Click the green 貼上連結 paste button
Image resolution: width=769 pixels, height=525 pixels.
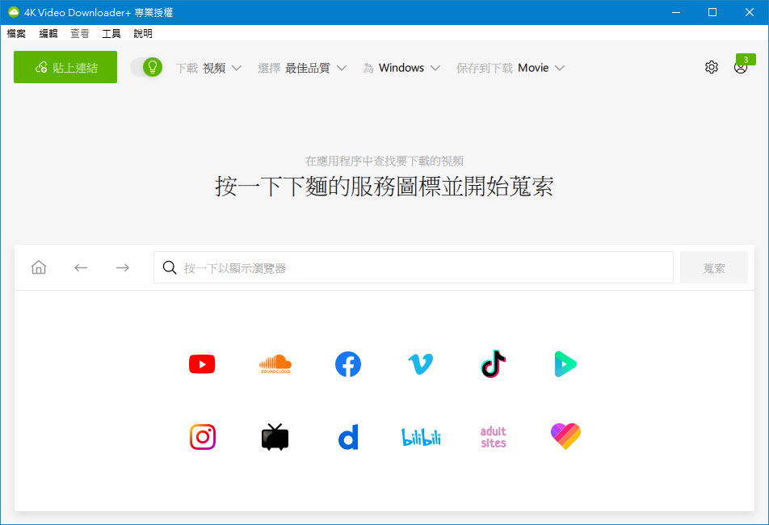pos(65,68)
